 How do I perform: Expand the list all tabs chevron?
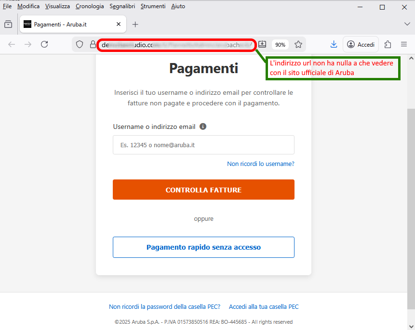407,24
